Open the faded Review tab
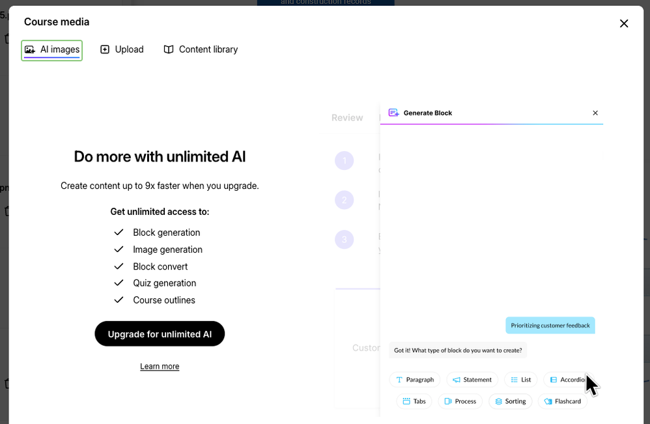 347,118
